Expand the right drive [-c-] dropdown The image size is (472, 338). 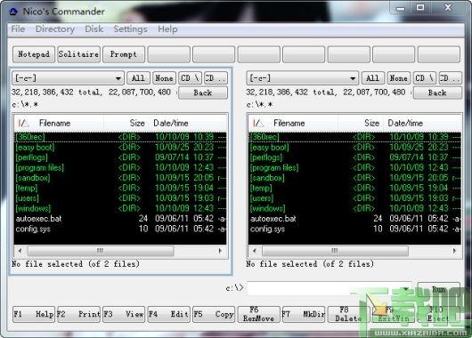353,78
